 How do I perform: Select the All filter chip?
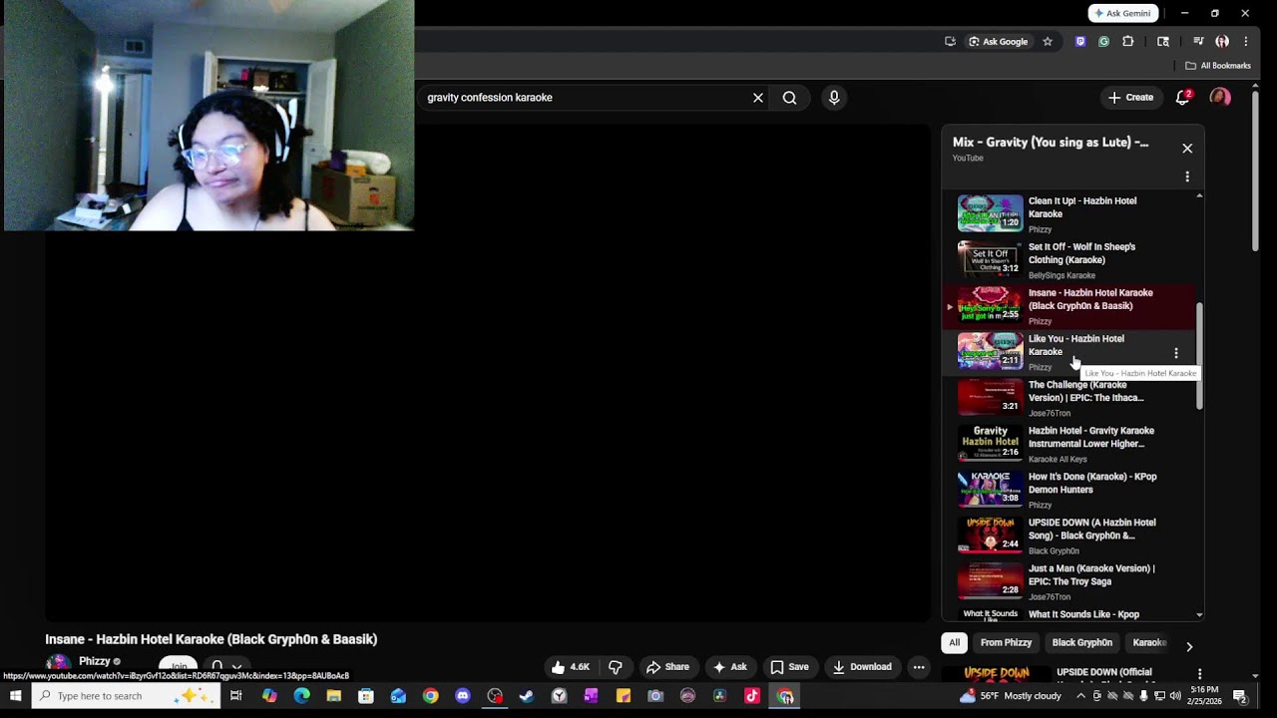click(955, 643)
